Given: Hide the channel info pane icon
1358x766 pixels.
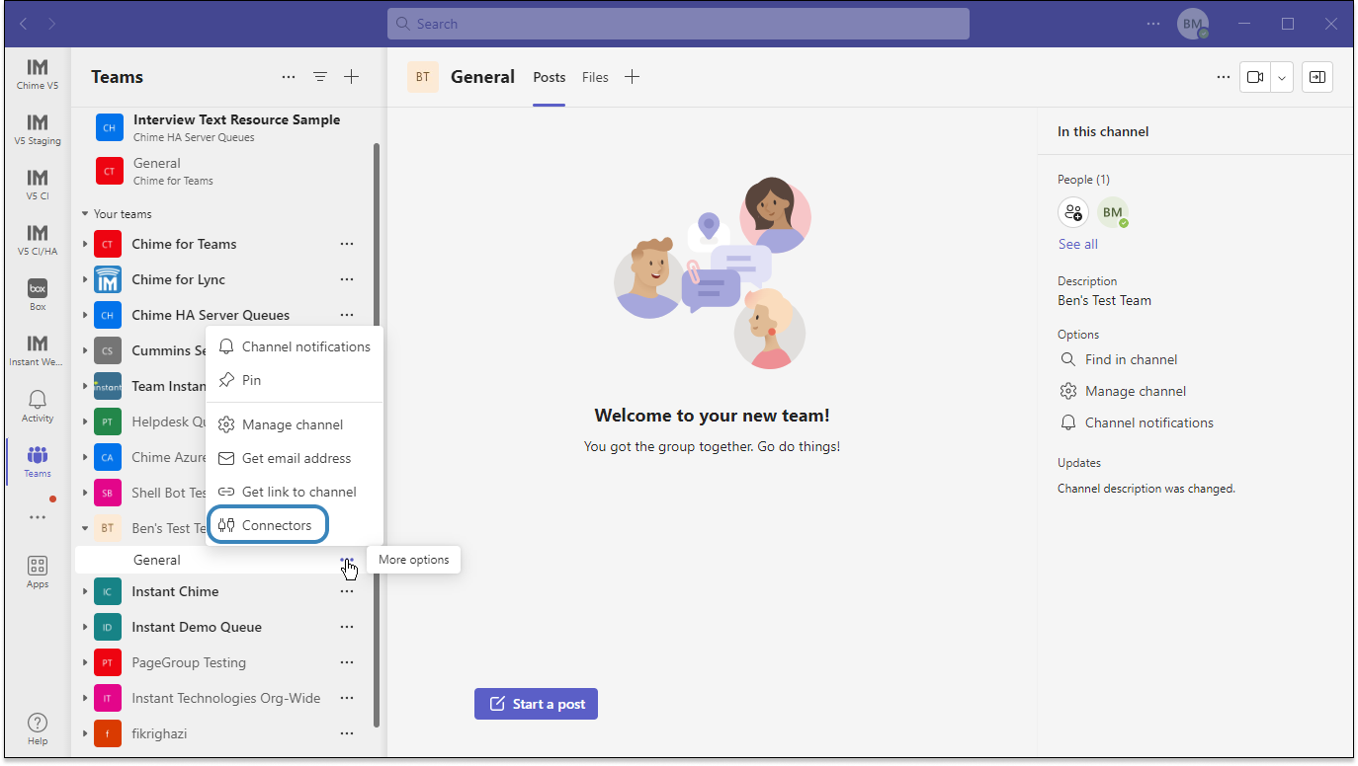Looking at the screenshot, I should 1317,77.
